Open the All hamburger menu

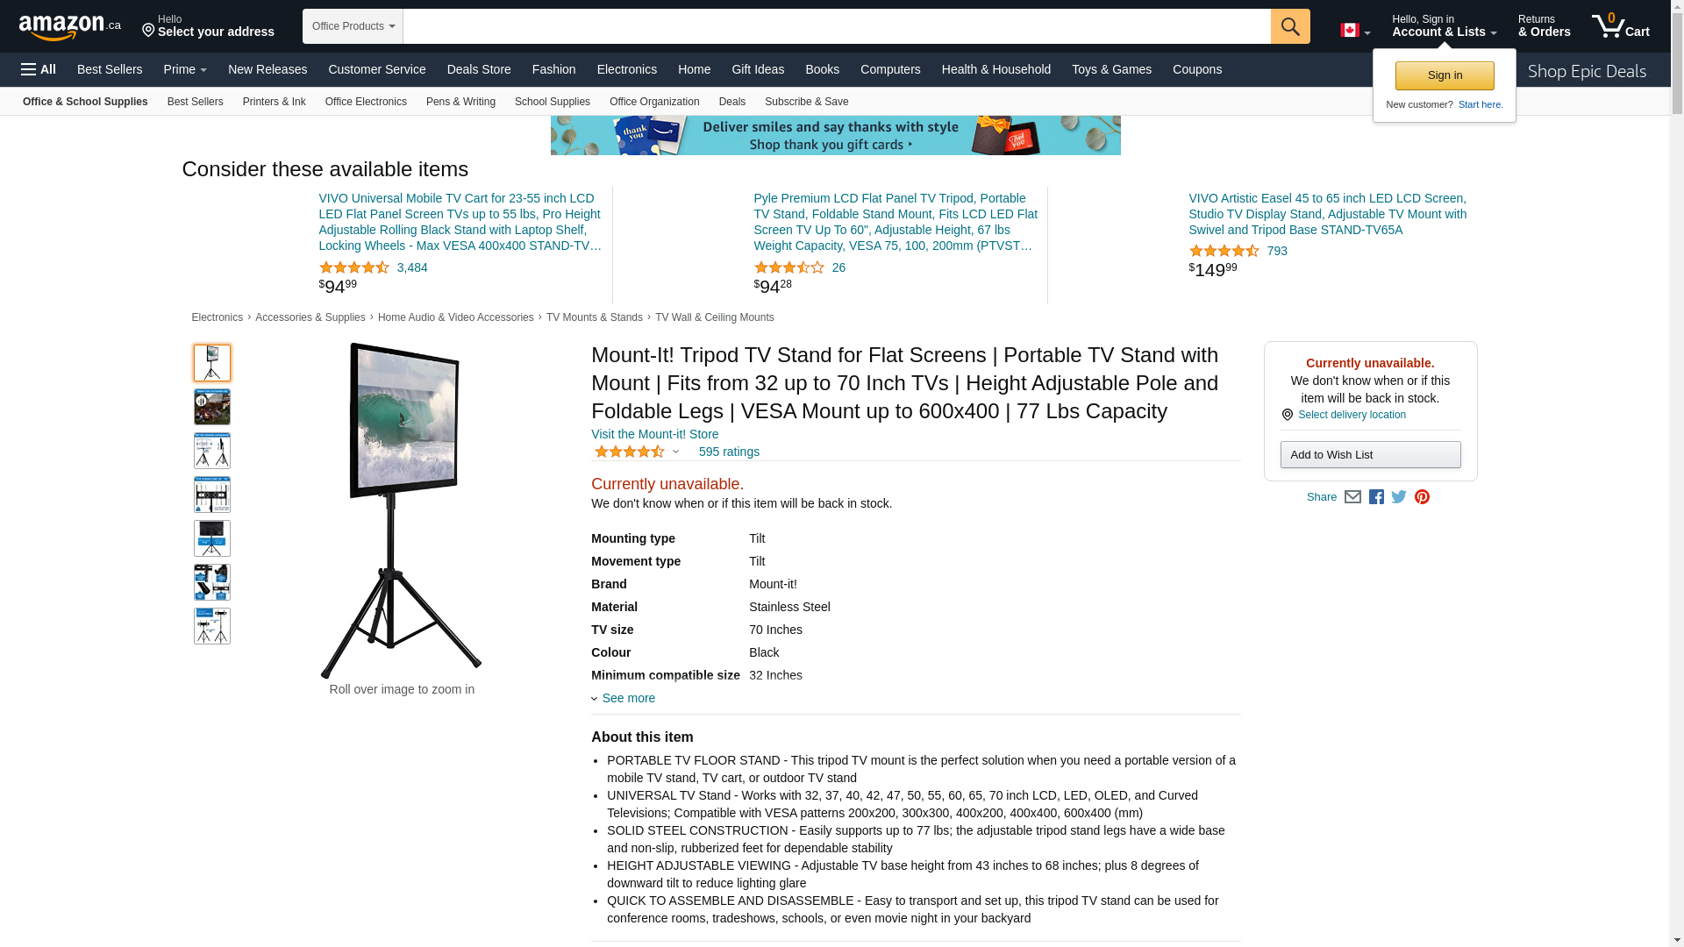click(39, 69)
